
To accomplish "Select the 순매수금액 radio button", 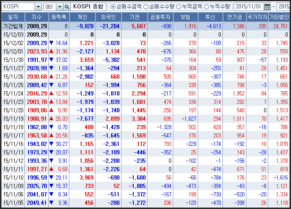I will [113, 7].
